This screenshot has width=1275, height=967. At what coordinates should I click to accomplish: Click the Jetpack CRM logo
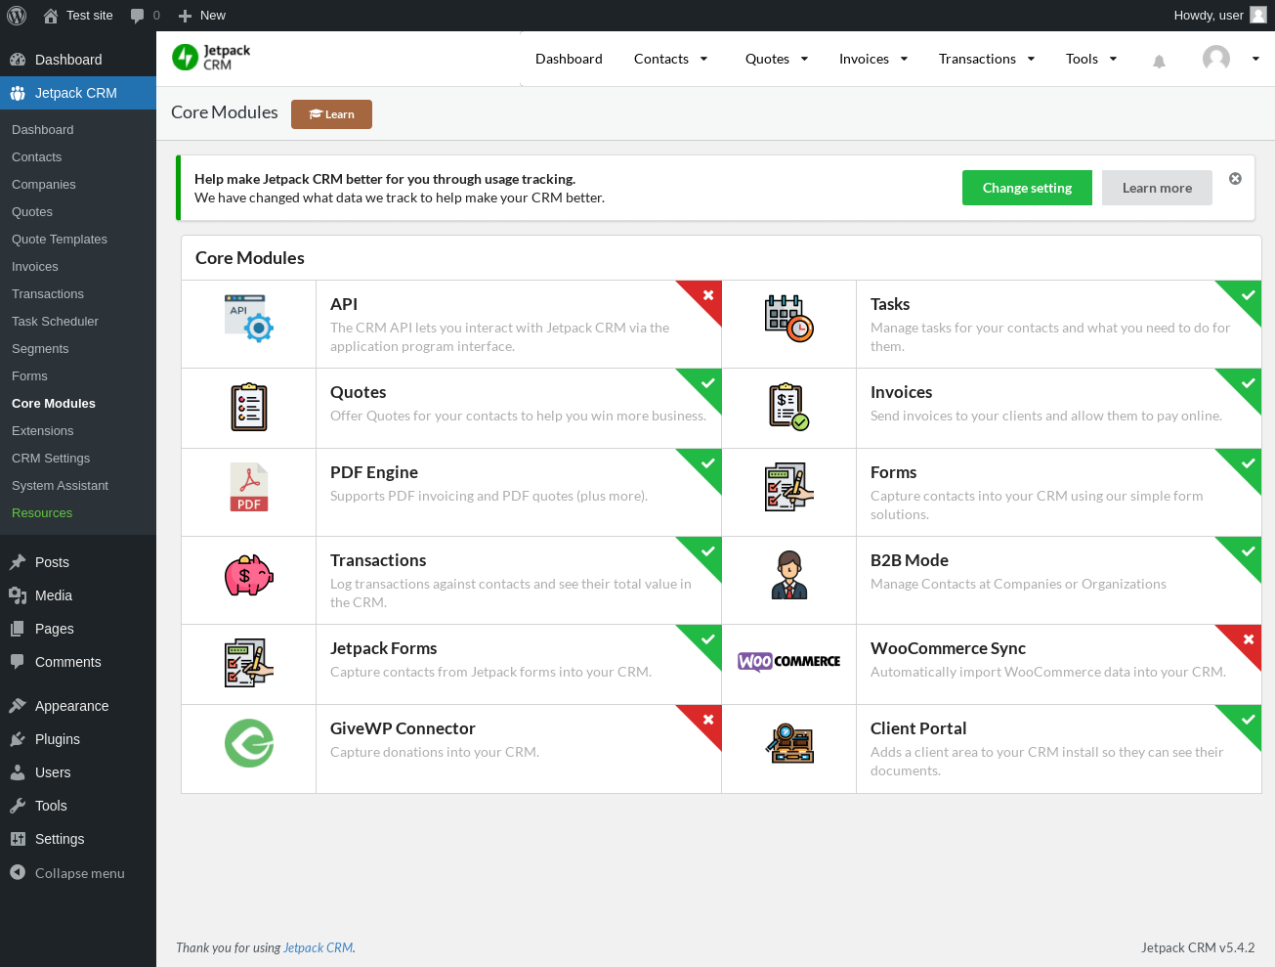point(212,58)
